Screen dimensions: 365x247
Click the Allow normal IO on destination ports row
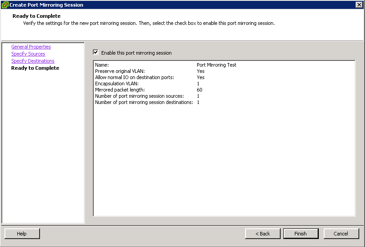tap(224, 77)
